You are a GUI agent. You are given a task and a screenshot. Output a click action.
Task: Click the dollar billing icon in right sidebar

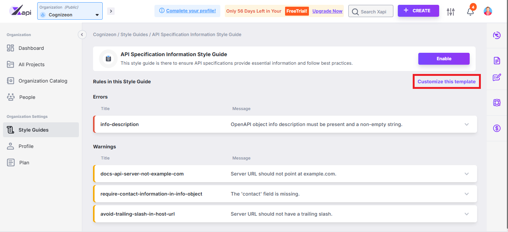pyautogui.click(x=496, y=128)
